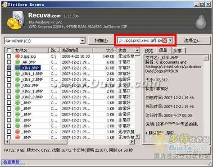Toggle the select-all checkbox in header

9,50
